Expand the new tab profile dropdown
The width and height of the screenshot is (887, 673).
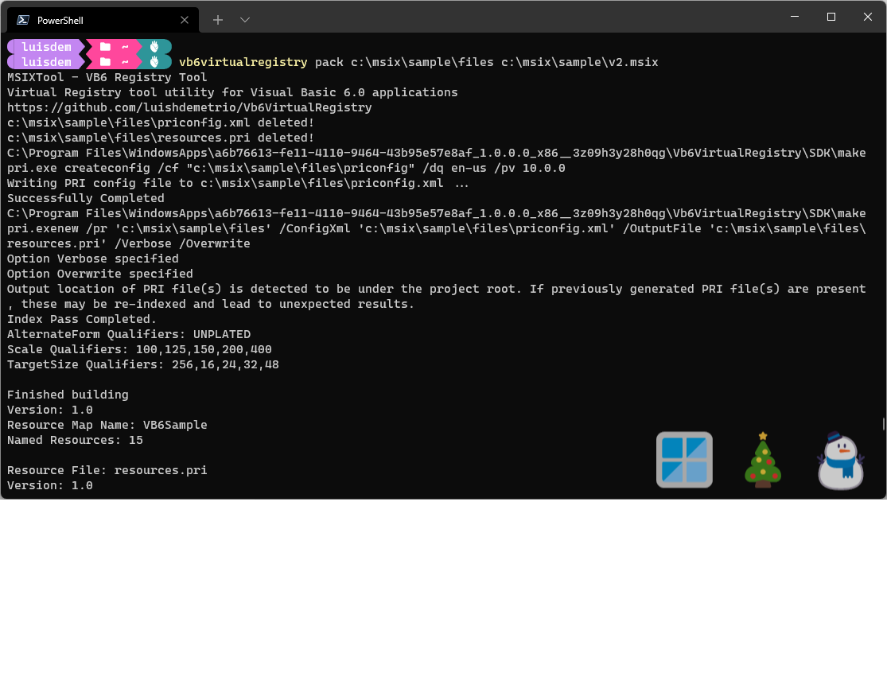click(245, 20)
